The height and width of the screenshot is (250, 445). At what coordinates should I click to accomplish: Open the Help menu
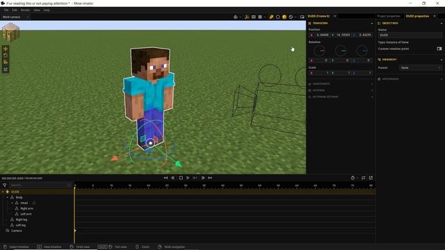click(47, 10)
